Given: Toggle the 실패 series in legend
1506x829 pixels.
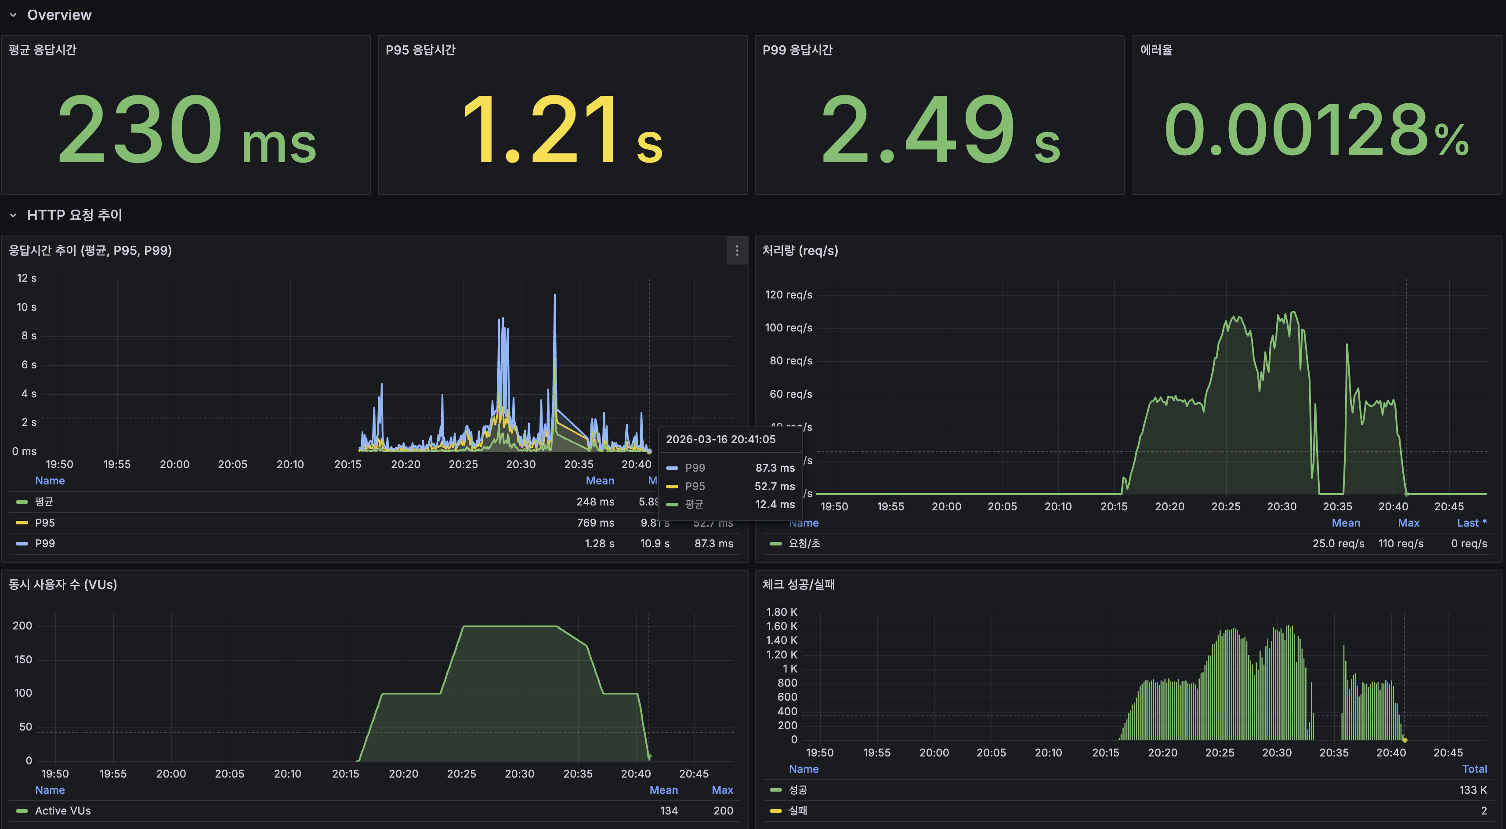Looking at the screenshot, I should point(798,811).
